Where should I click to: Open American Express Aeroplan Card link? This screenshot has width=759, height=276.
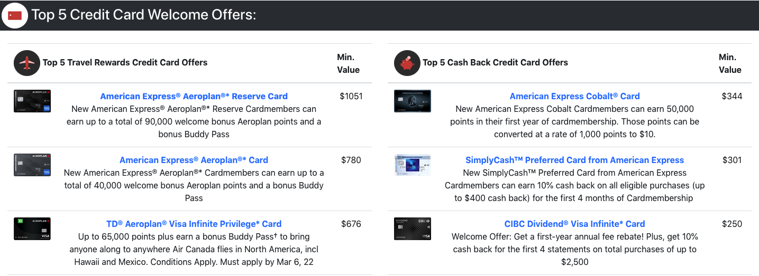[x=194, y=160]
